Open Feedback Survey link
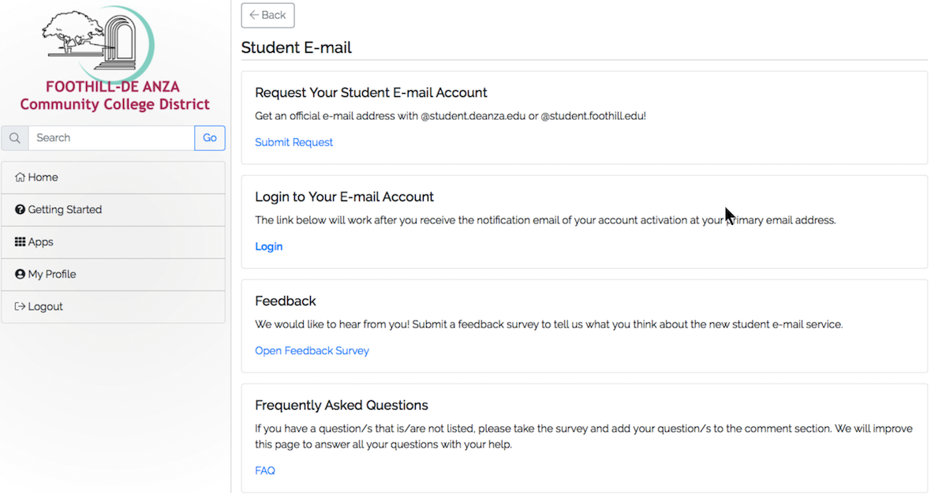942x498 pixels. click(x=312, y=351)
